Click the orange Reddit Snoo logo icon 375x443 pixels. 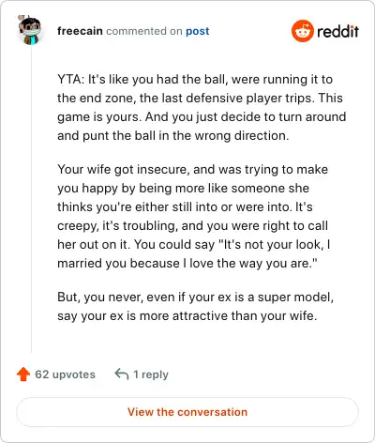click(x=302, y=31)
